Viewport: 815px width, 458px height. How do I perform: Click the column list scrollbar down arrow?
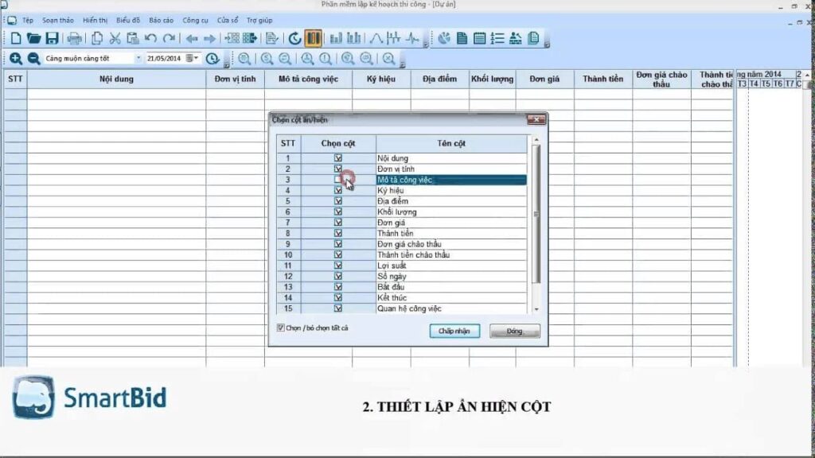click(536, 309)
